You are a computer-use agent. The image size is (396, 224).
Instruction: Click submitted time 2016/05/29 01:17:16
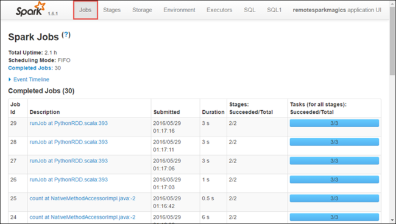pyautogui.click(x=167, y=127)
